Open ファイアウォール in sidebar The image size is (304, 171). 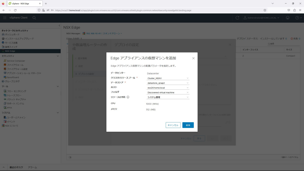(15, 65)
